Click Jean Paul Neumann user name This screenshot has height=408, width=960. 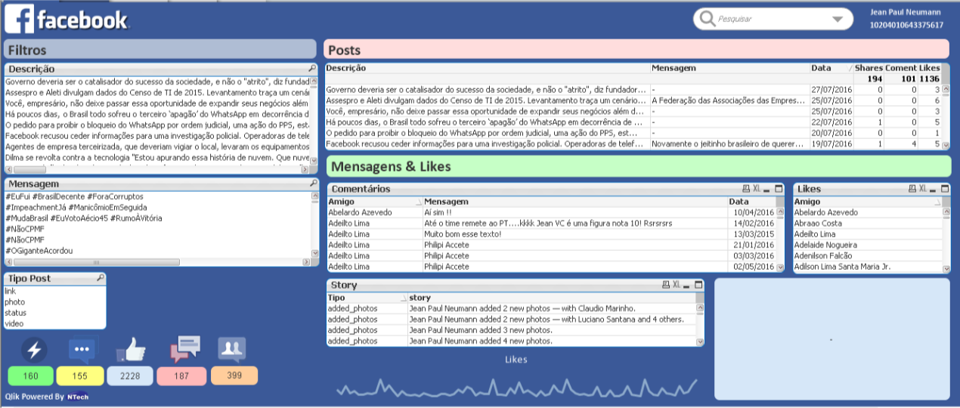pyautogui.click(x=907, y=12)
